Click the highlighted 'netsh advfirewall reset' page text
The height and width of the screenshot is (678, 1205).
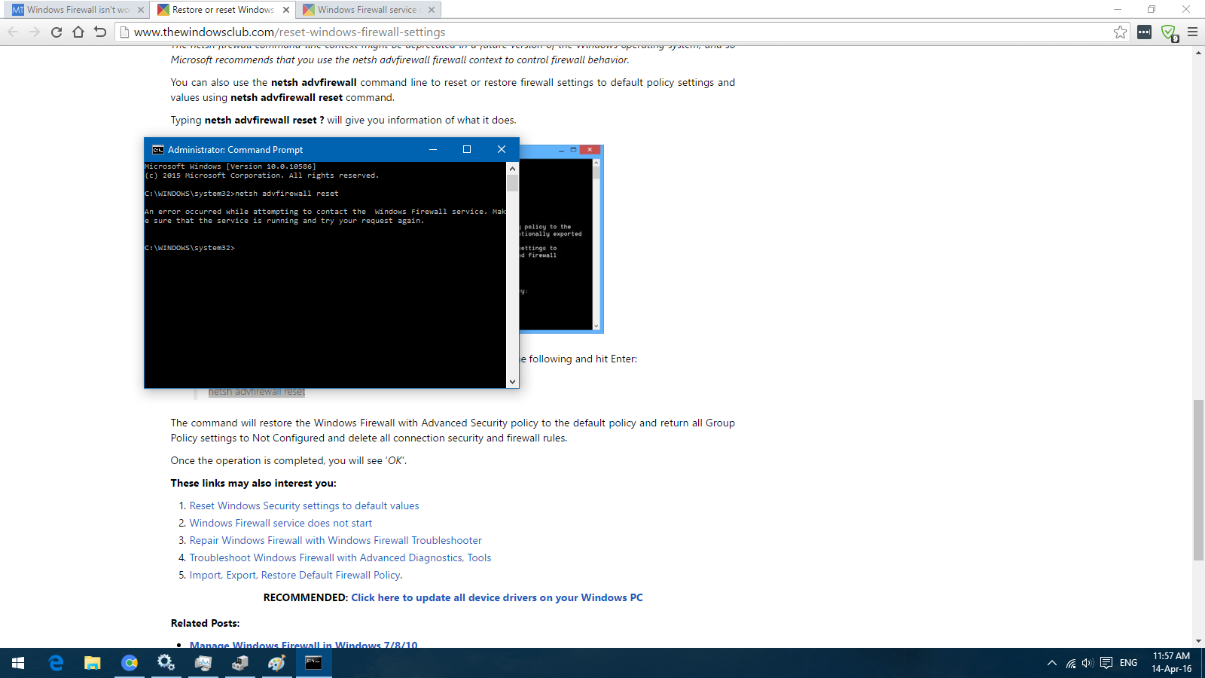257,392
